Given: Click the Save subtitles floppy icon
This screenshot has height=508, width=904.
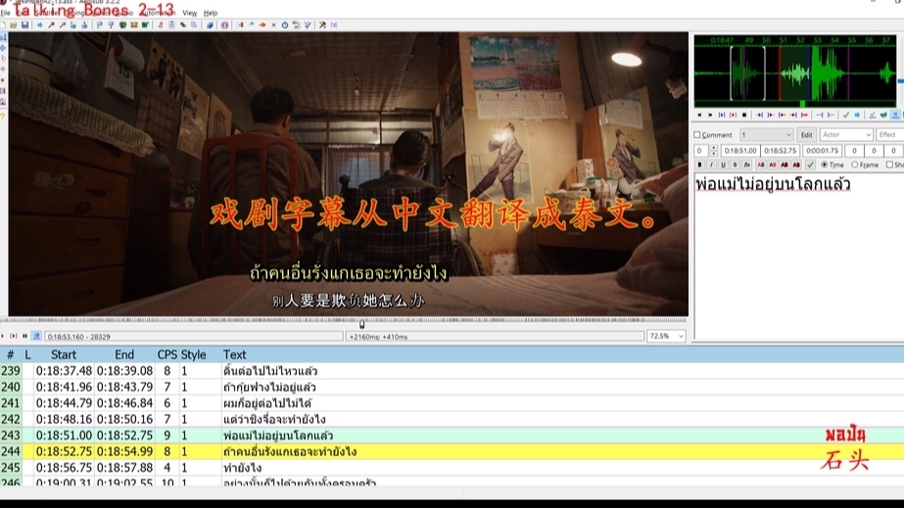Looking at the screenshot, I should (x=24, y=24).
